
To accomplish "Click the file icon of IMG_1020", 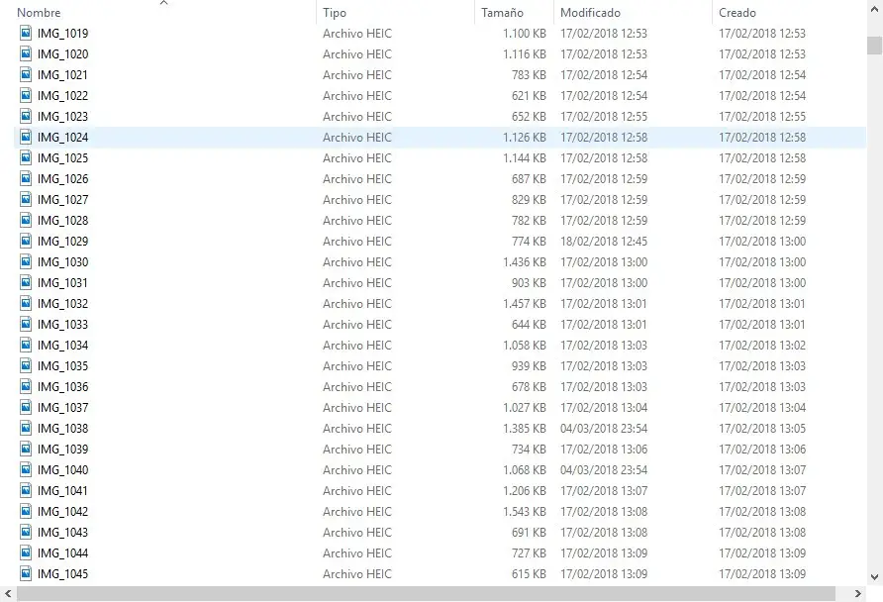I will pos(26,53).
